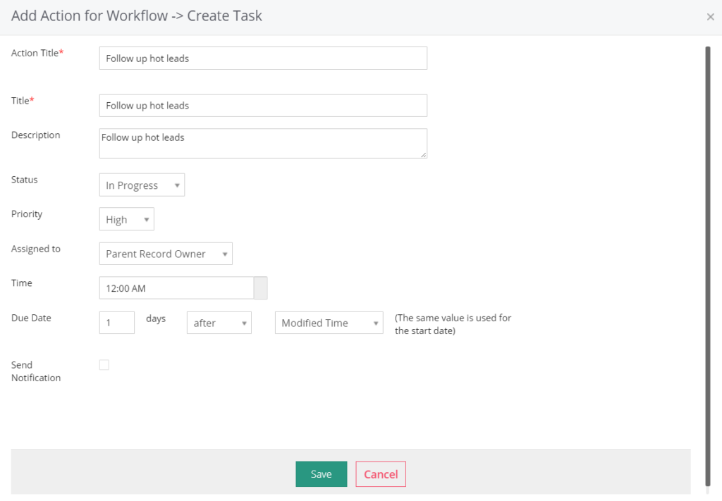This screenshot has height=501, width=722.
Task: Edit the Due Date days number field
Action: coord(117,323)
